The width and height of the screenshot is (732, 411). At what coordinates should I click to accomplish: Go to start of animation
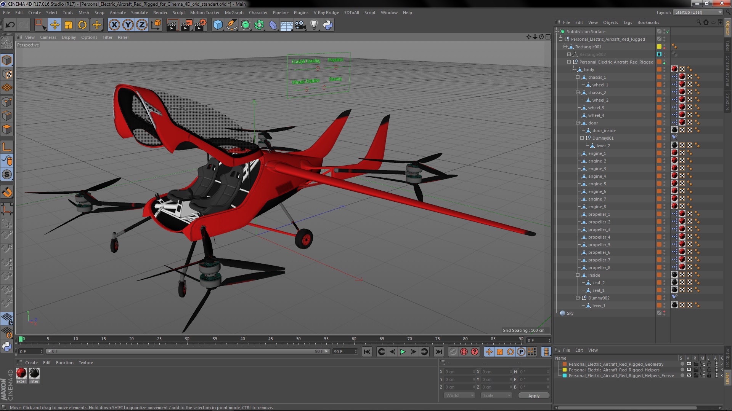[x=367, y=352]
